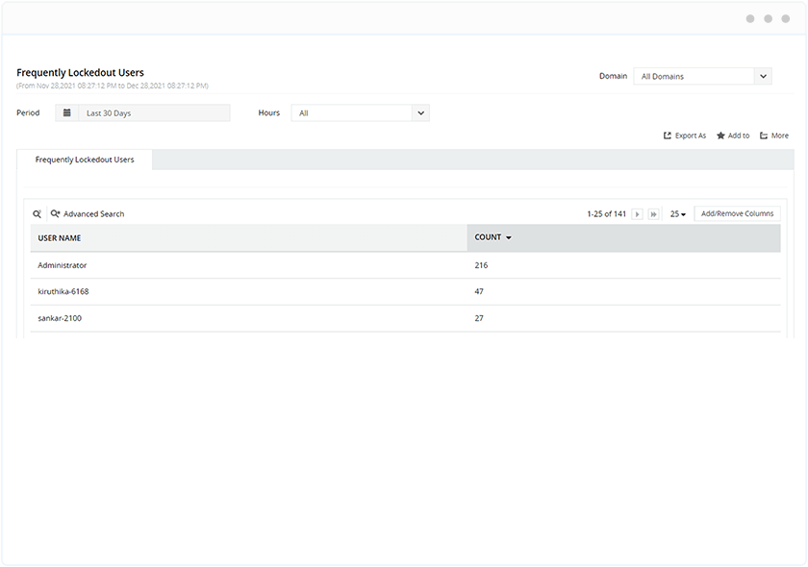Open the More folder menu
Image resolution: width=808 pixels, height=567 pixels.
[x=774, y=136]
